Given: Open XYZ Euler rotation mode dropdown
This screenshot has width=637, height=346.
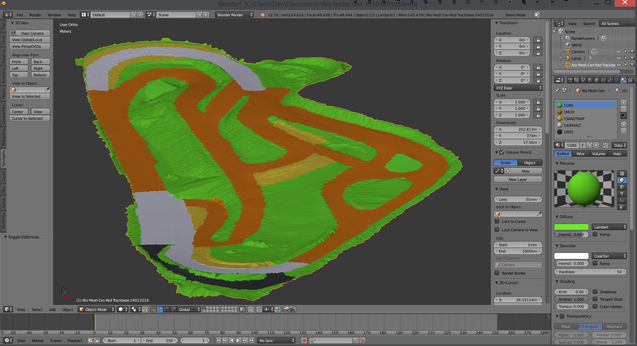Looking at the screenshot, I should tap(518, 88).
